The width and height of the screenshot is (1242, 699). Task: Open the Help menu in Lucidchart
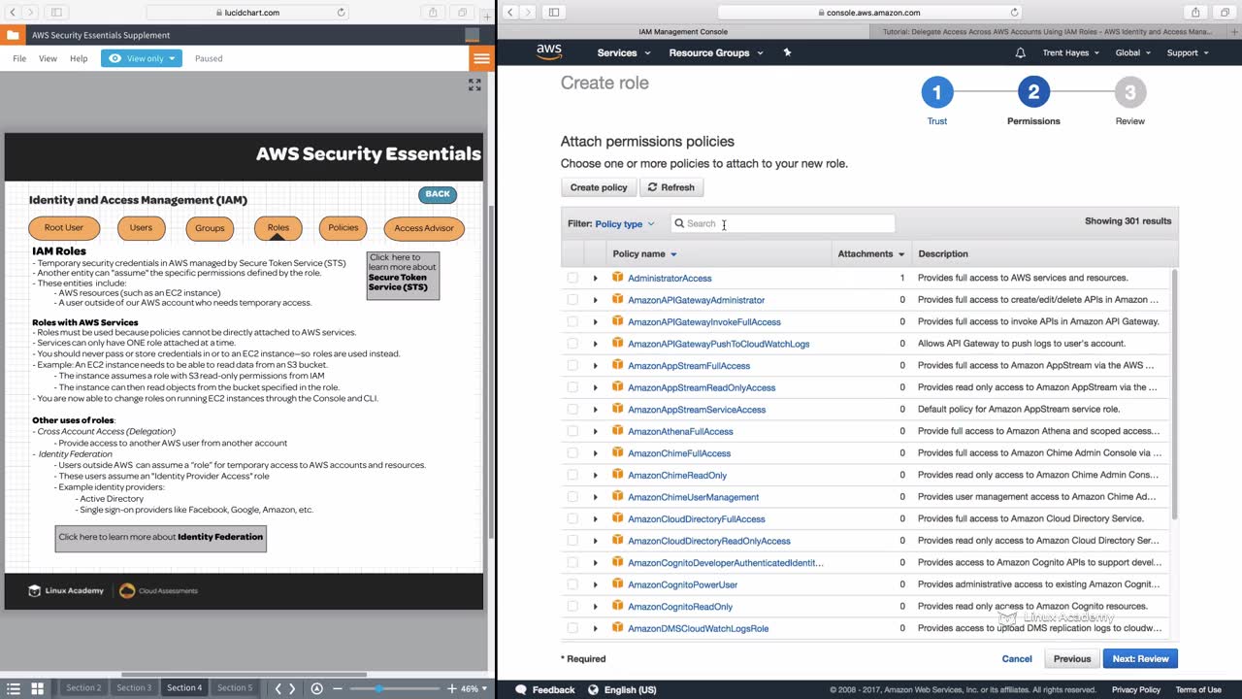click(x=79, y=58)
